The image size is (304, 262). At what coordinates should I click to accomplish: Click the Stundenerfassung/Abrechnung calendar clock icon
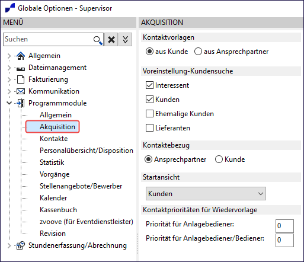21,245
